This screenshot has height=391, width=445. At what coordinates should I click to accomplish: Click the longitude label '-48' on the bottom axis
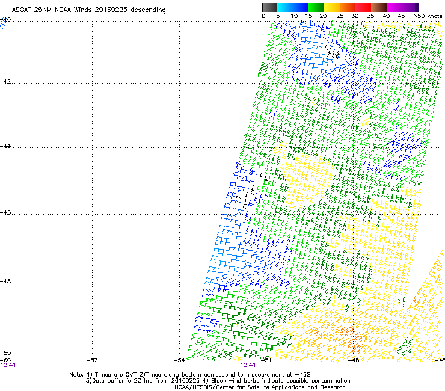coord(354,360)
